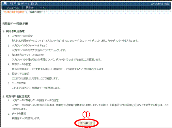Viewport: 172px width, 128px height.
Task: Click the chevron after 処理の流れの説明
Action: click(26, 12)
